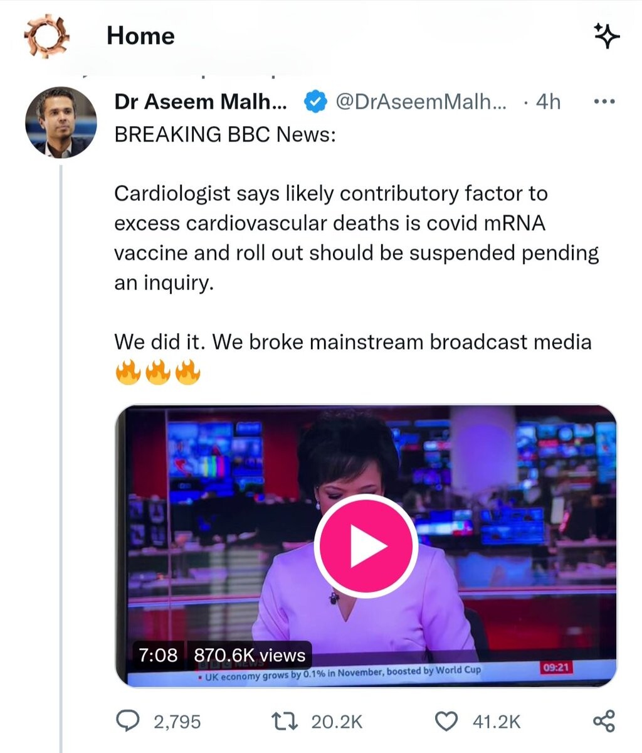Image resolution: width=642 pixels, height=753 pixels.
Task: Click the blue verified badge icon
Action: point(315,102)
